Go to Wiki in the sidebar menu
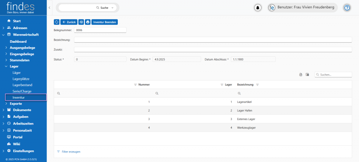Image resolution: width=359 pixels, height=162 pixels. coord(16,144)
